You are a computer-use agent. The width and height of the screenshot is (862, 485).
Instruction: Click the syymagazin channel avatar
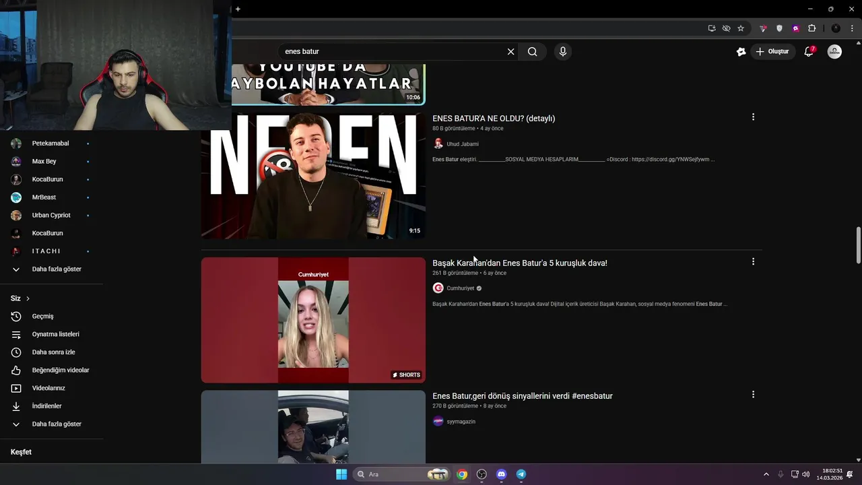click(x=438, y=421)
